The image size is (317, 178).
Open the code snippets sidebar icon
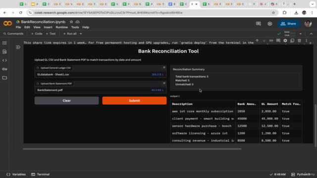click(x=4, y=60)
